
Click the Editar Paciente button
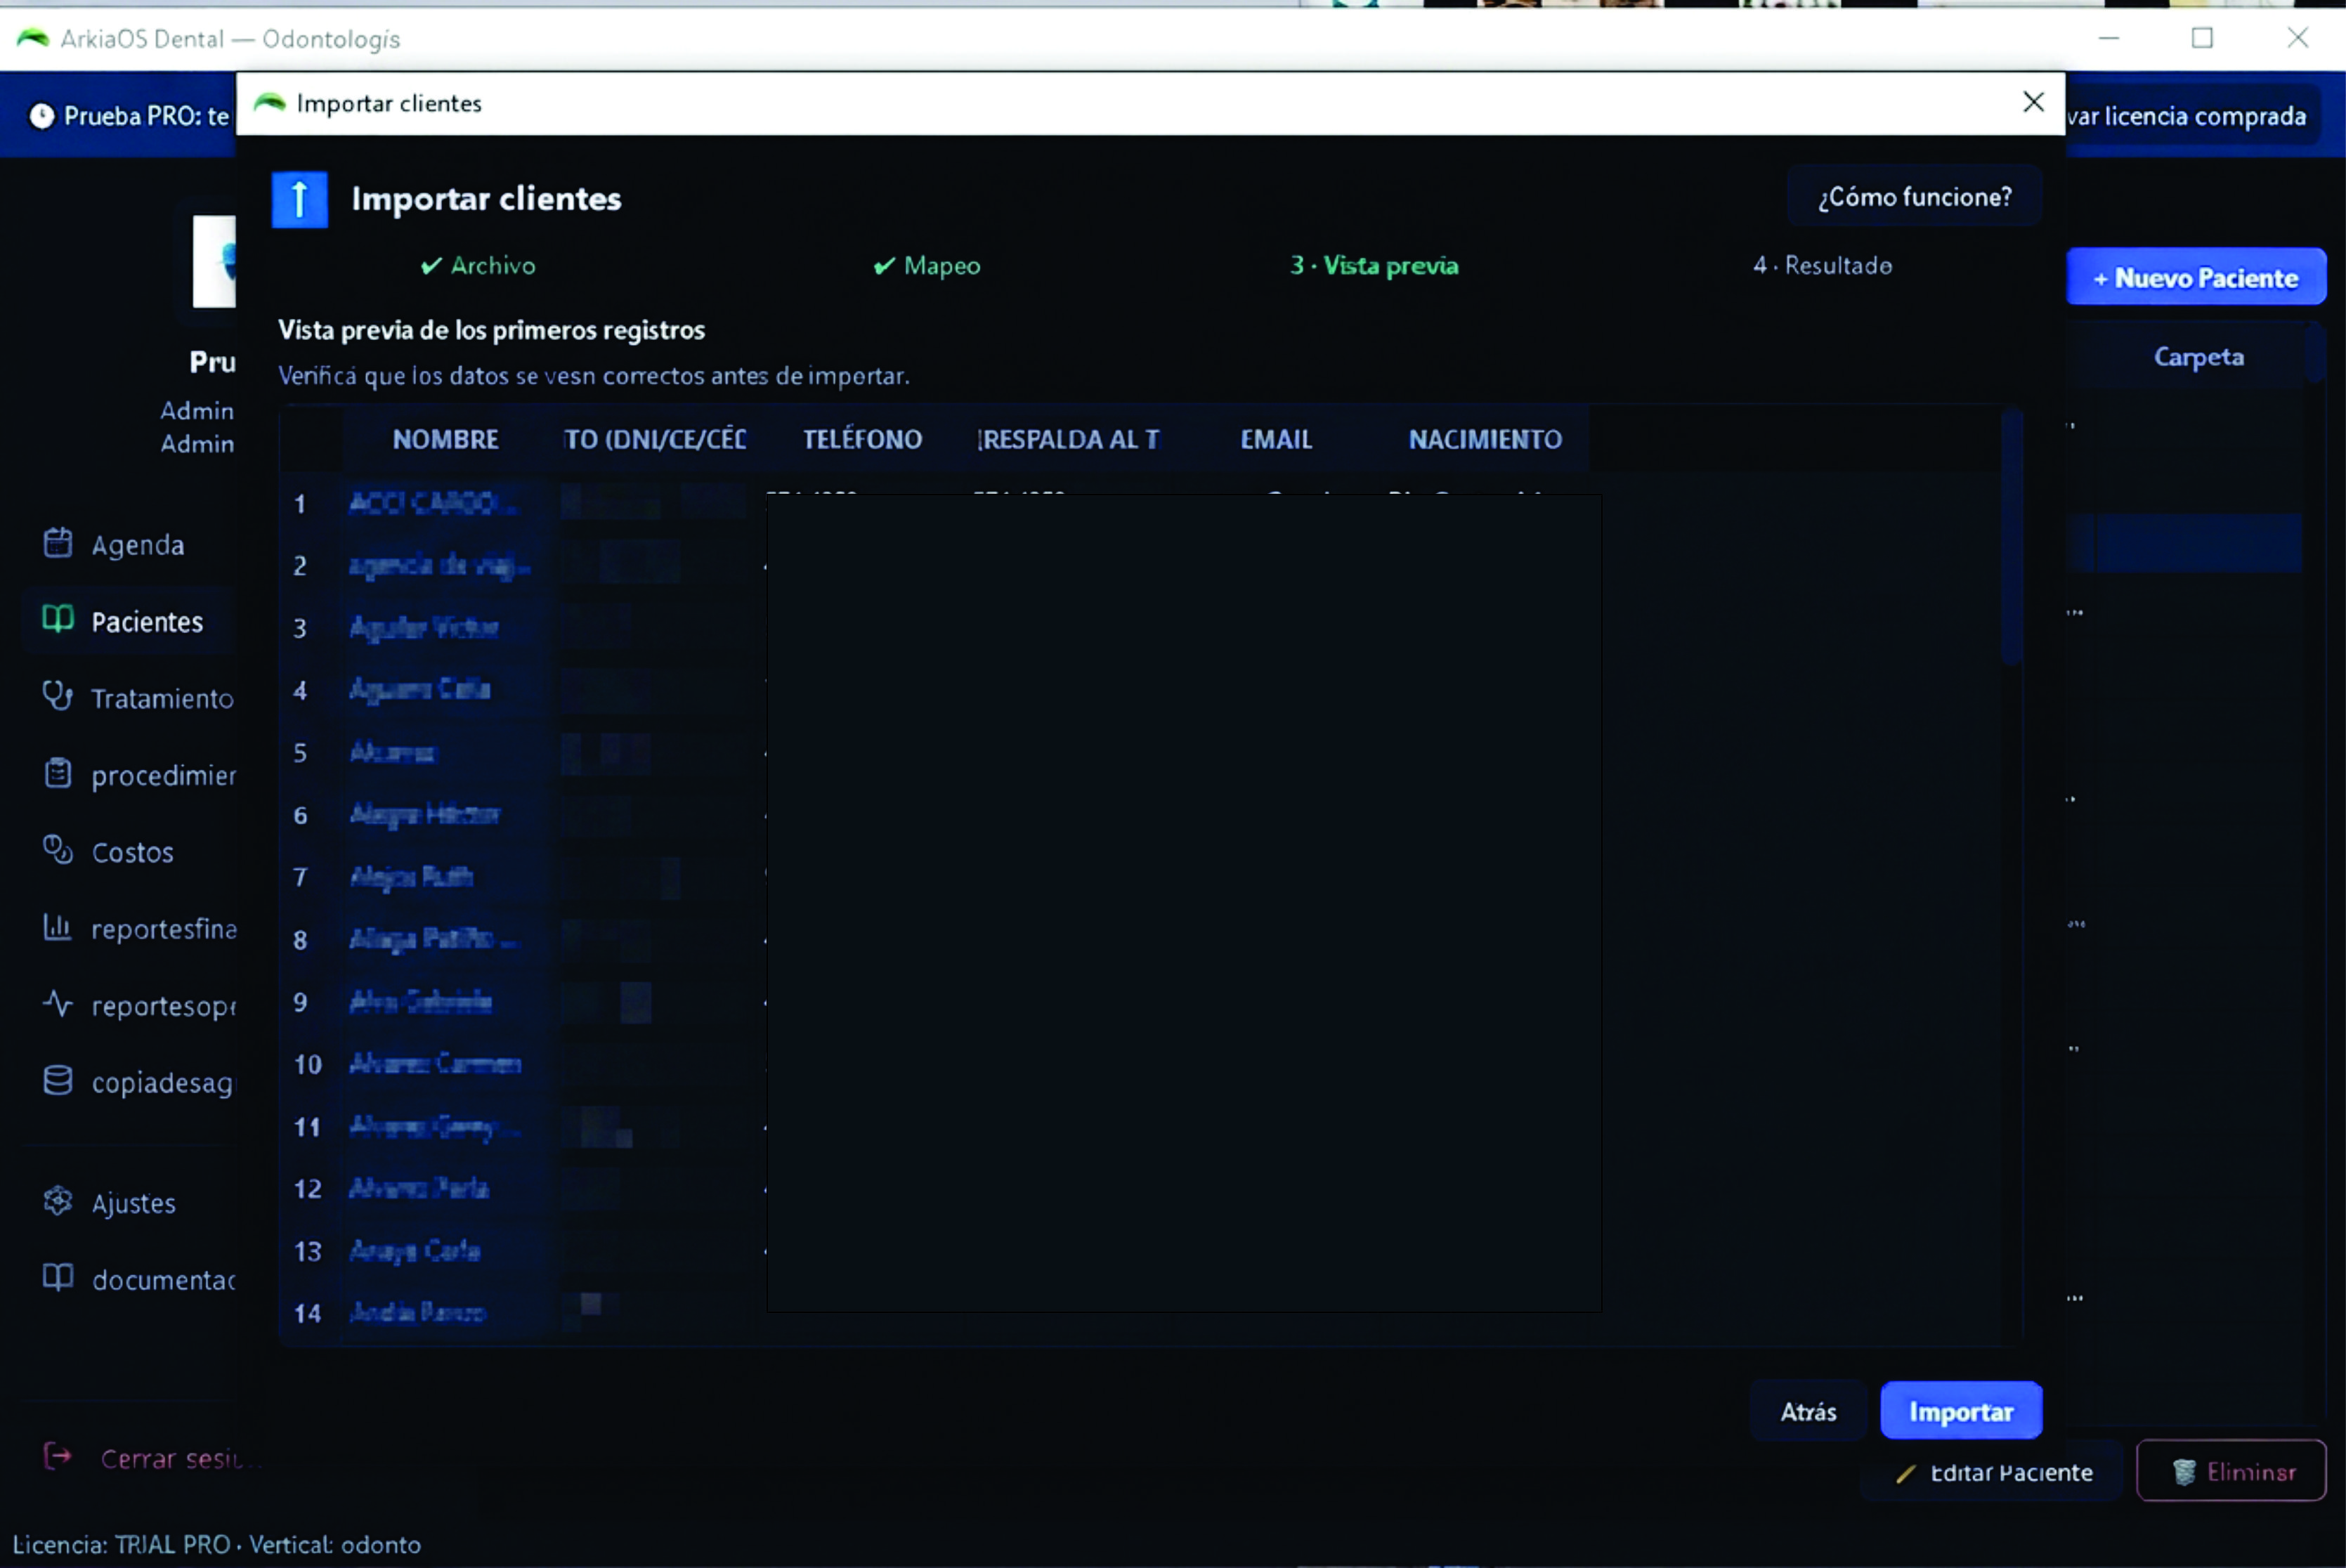1993,1471
